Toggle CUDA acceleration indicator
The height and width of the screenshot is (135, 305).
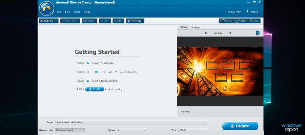[226, 21]
